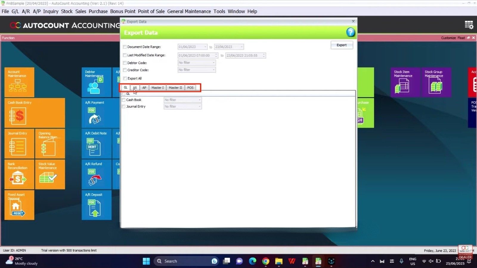Switch to the AP tab
Image resolution: width=477 pixels, height=268 pixels.
[x=144, y=88]
